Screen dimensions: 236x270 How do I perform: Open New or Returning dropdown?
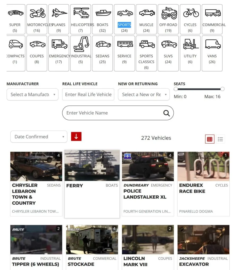tap(144, 94)
